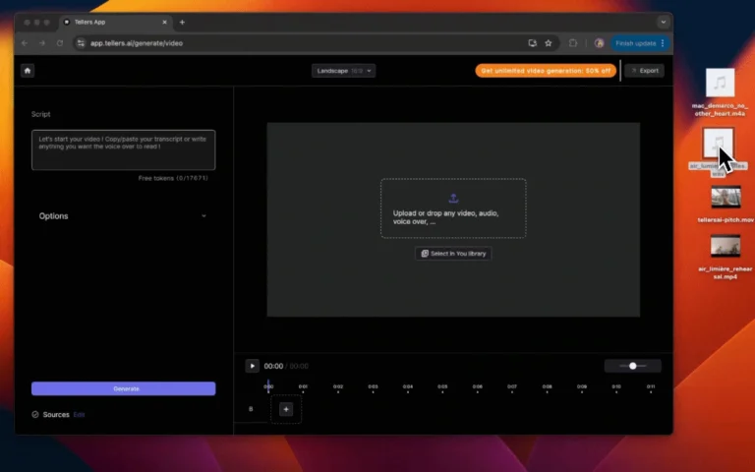
Task: Open a new browser tab
Action: [182, 23]
